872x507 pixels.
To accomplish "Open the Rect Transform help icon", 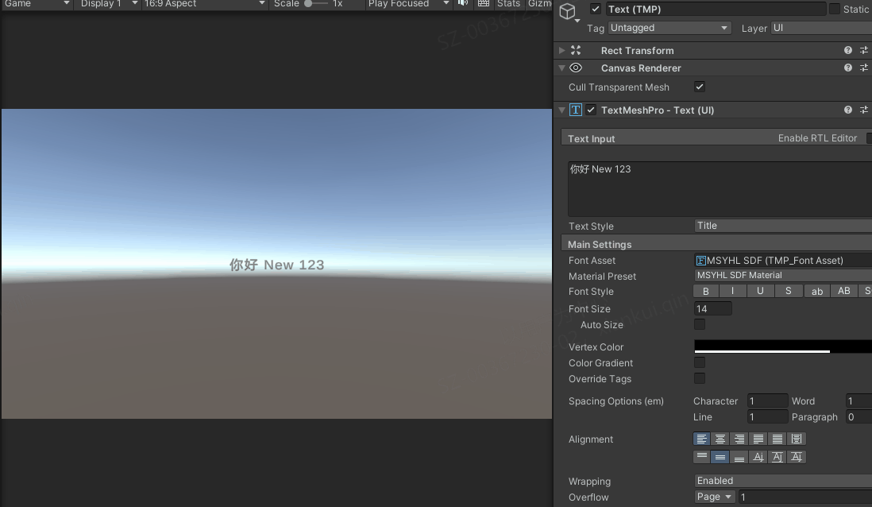I will [x=848, y=50].
